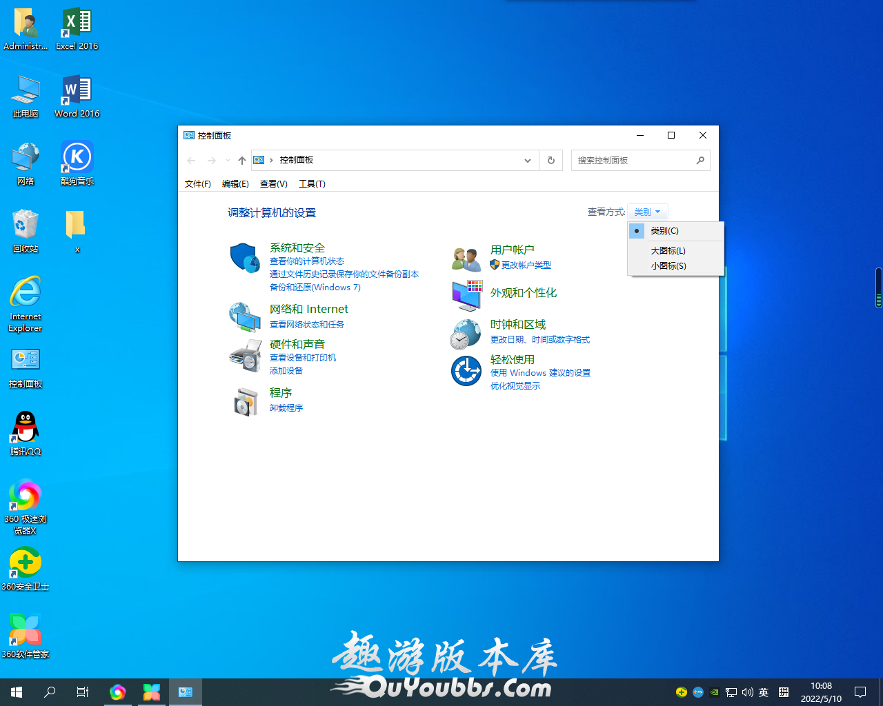883x706 pixels.
Task: Click 查看你的计算机状态 link
Action: point(307,261)
